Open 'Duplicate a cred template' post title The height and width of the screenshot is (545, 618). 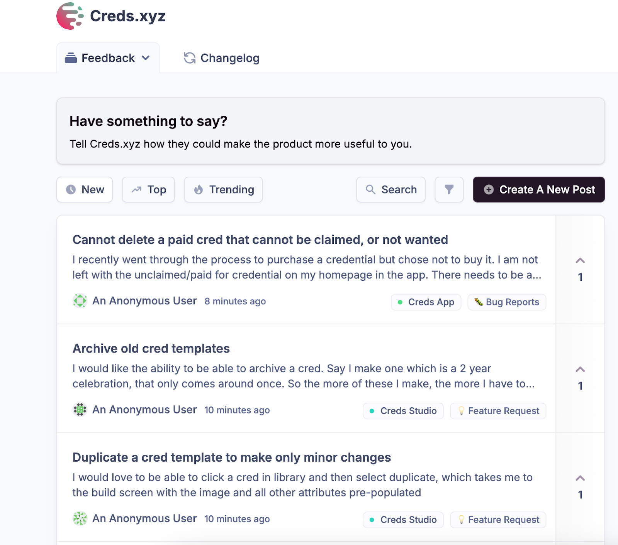pyautogui.click(x=231, y=457)
